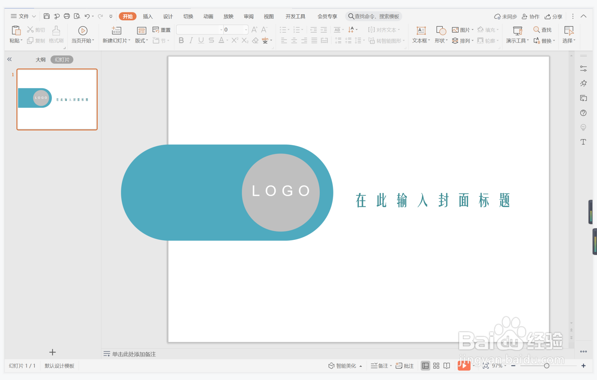Switch to the 大纲 outline tab
The image size is (597, 380).
tap(40, 60)
